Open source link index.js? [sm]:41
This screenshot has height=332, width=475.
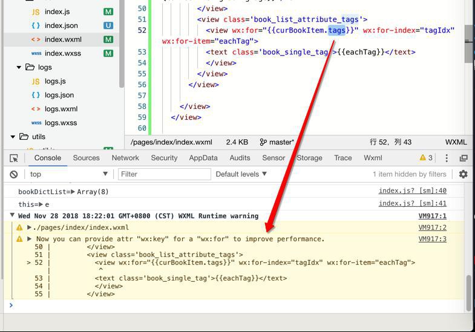point(413,203)
